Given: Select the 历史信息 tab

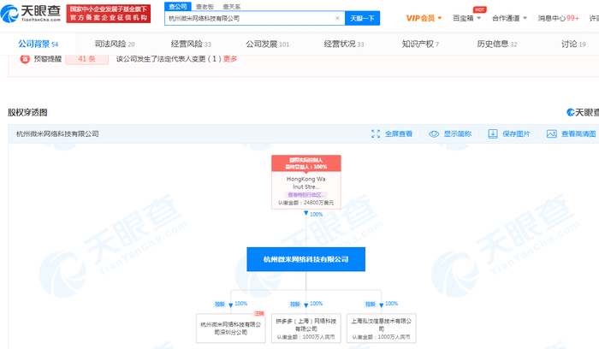Looking at the screenshot, I should [x=496, y=44].
